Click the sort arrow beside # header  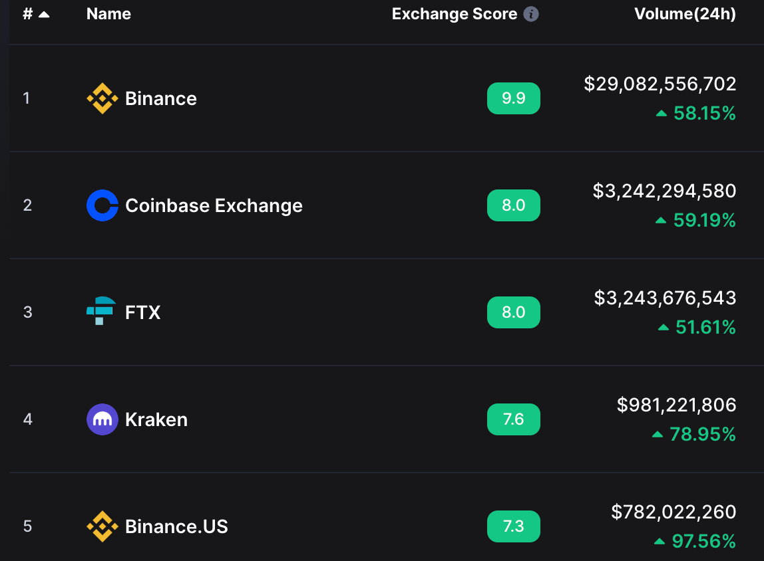pyautogui.click(x=44, y=15)
